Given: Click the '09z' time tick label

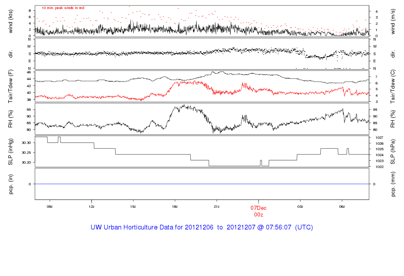Looking at the screenshot, I should pos(50,207).
